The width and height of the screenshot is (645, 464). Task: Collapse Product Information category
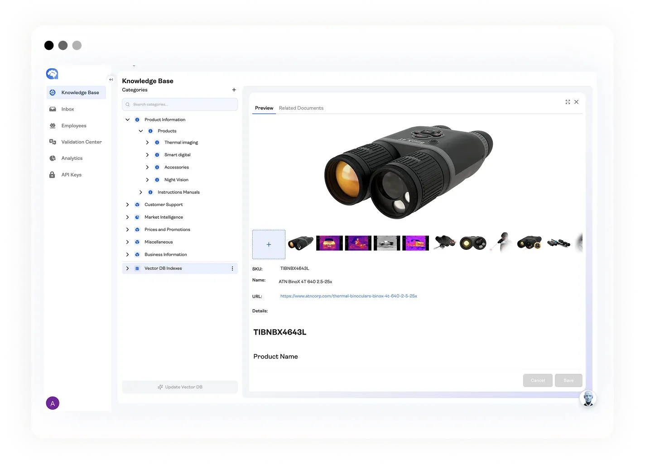coord(128,120)
